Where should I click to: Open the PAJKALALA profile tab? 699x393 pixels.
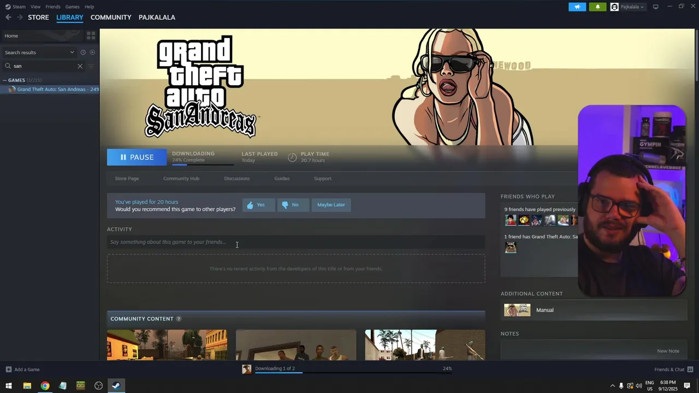157,17
